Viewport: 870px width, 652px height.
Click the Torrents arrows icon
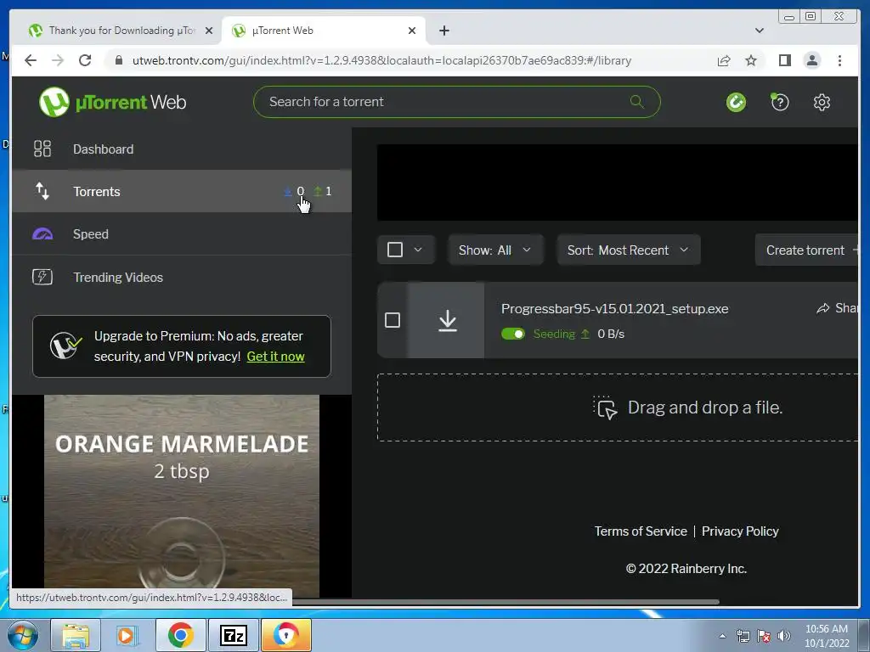42,191
